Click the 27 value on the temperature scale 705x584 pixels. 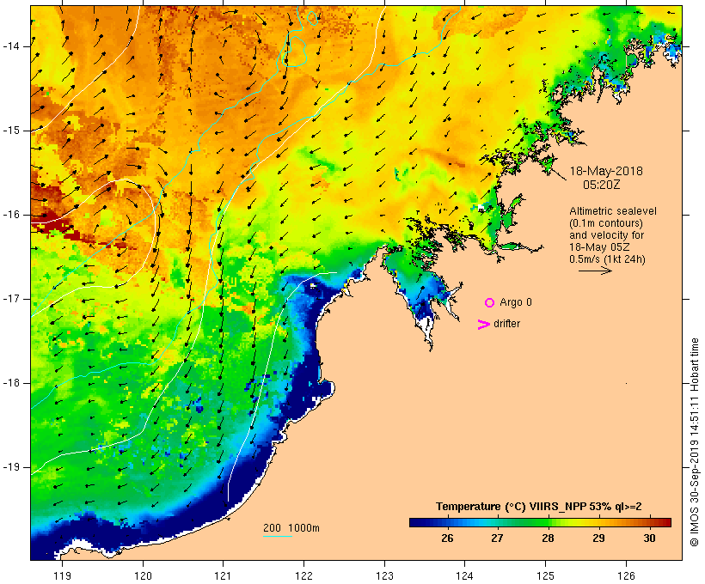click(x=497, y=538)
